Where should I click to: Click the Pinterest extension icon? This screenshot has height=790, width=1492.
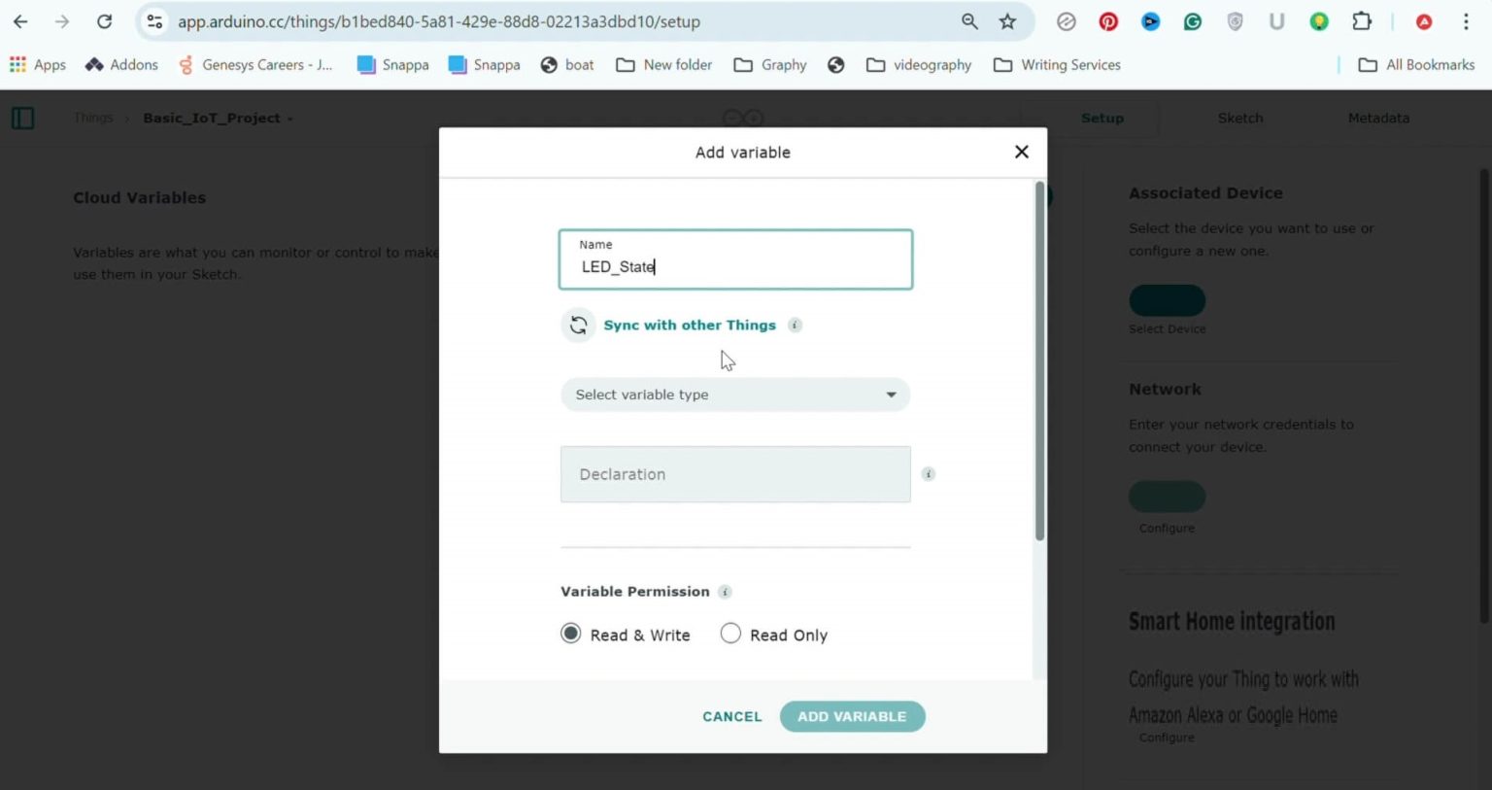[1108, 21]
